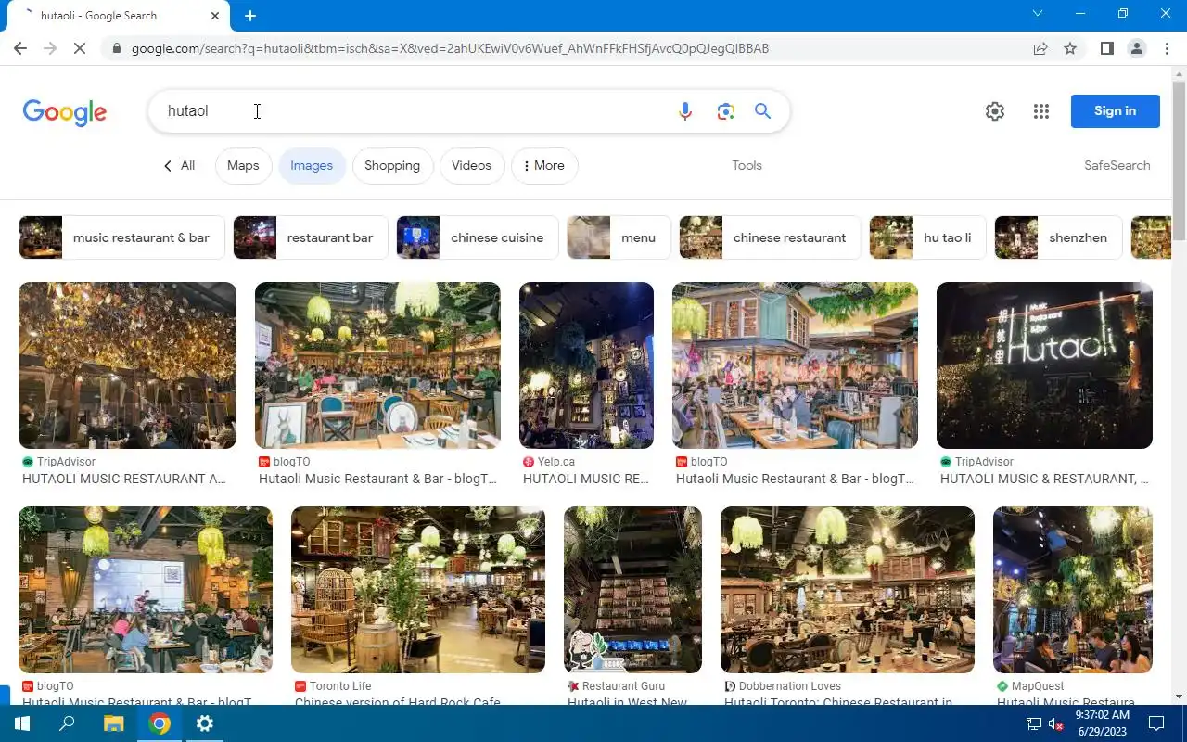Go back to All results
The height and width of the screenshot is (742, 1187).
180,166
